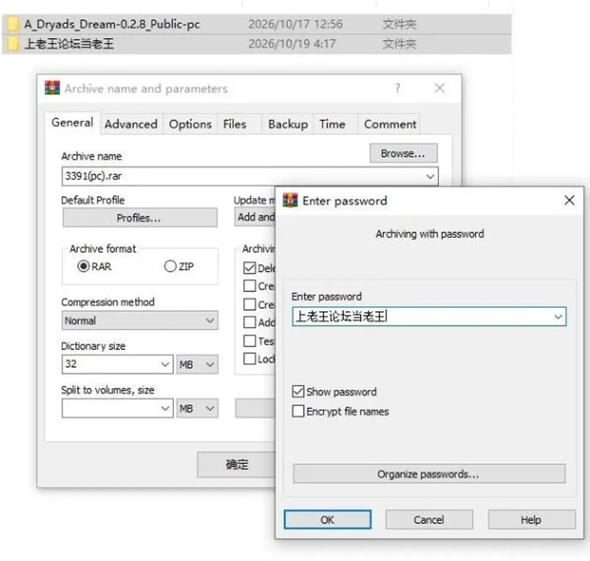Click the WinRAR icon in Archive parameters title bar
The height and width of the screenshot is (561, 590).
pyautogui.click(x=52, y=88)
